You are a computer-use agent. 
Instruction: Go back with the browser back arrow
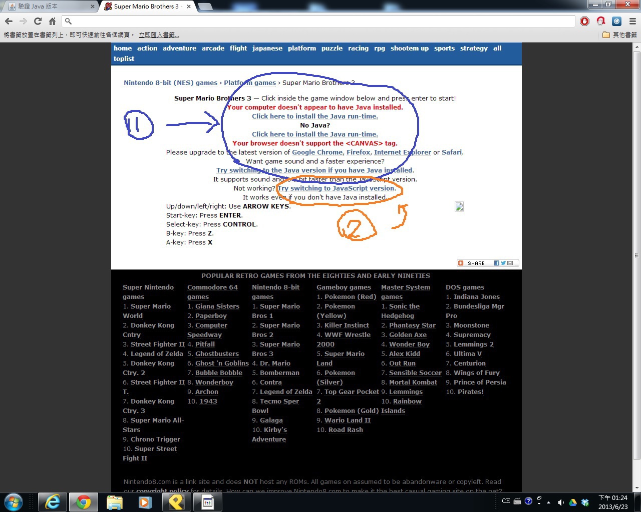point(9,21)
